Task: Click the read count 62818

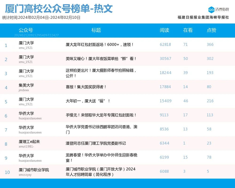Action: 165,45
